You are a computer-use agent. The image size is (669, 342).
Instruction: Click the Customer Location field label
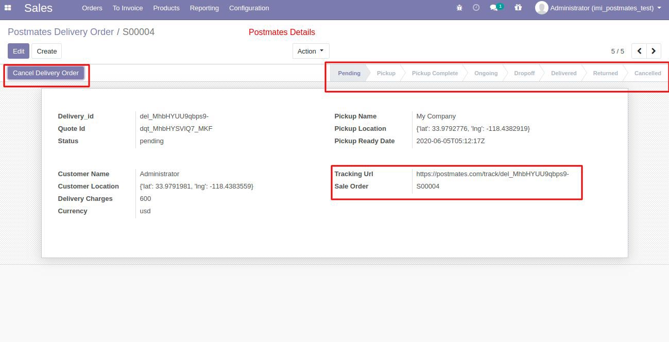[x=89, y=186]
